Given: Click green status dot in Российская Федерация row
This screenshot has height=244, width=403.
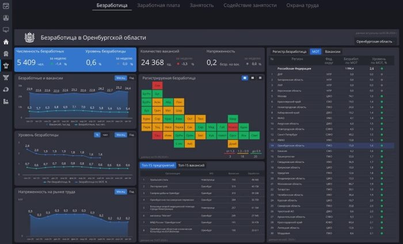Looking at the screenshot, I should click(x=382, y=69).
